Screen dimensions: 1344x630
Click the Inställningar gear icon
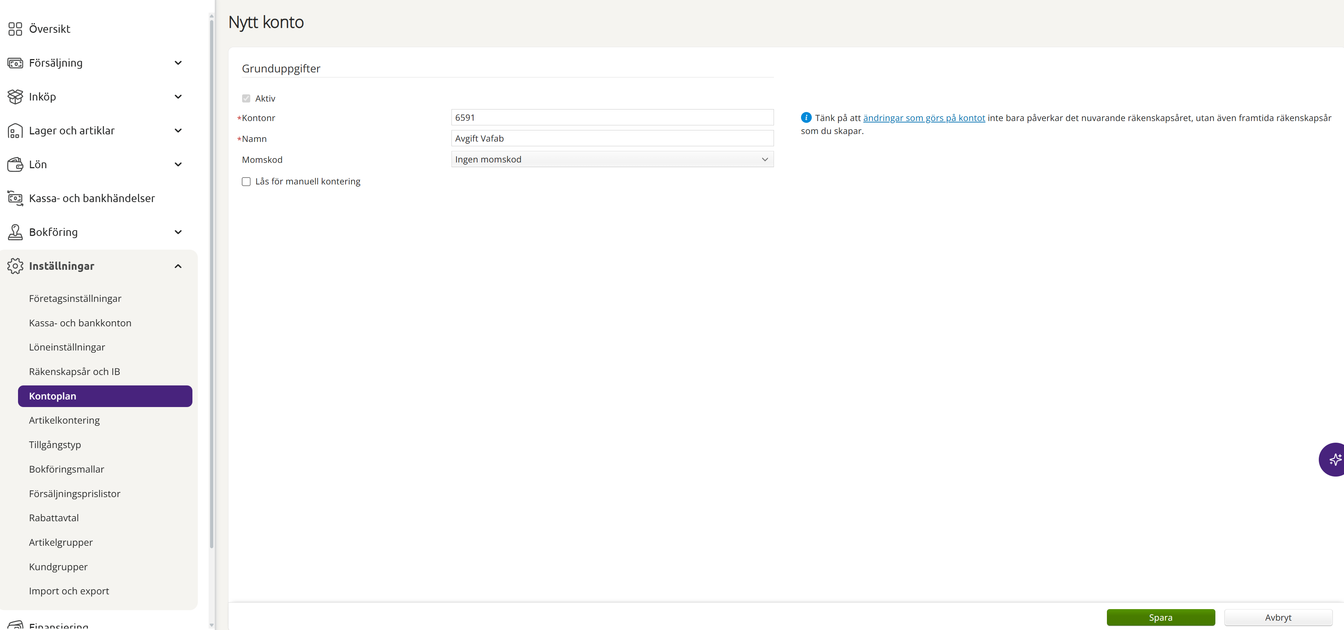[x=15, y=266]
